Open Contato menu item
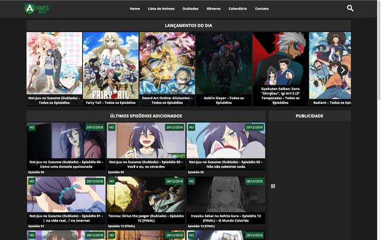The width and height of the screenshot is (381, 240). 262,8
